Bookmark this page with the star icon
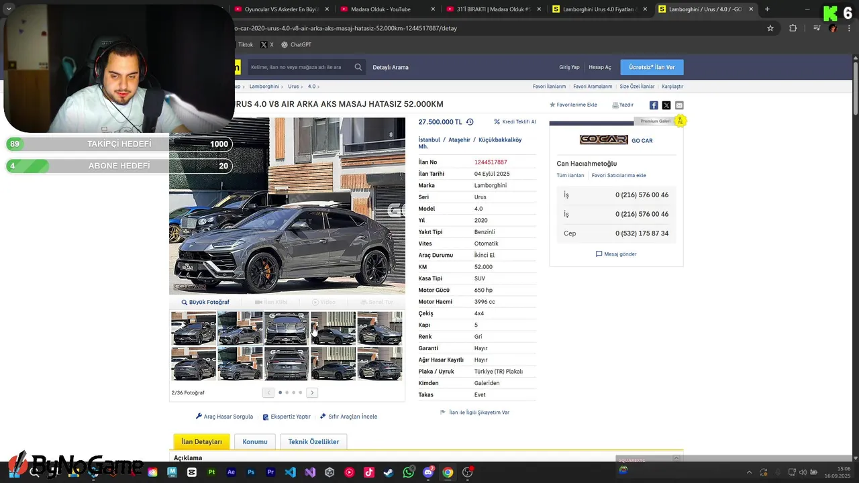 click(770, 28)
